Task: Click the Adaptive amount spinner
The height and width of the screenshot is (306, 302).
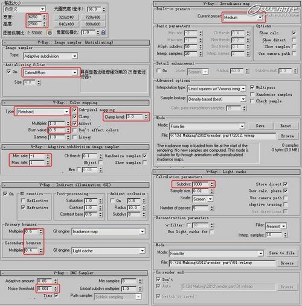Action: (56, 281)
